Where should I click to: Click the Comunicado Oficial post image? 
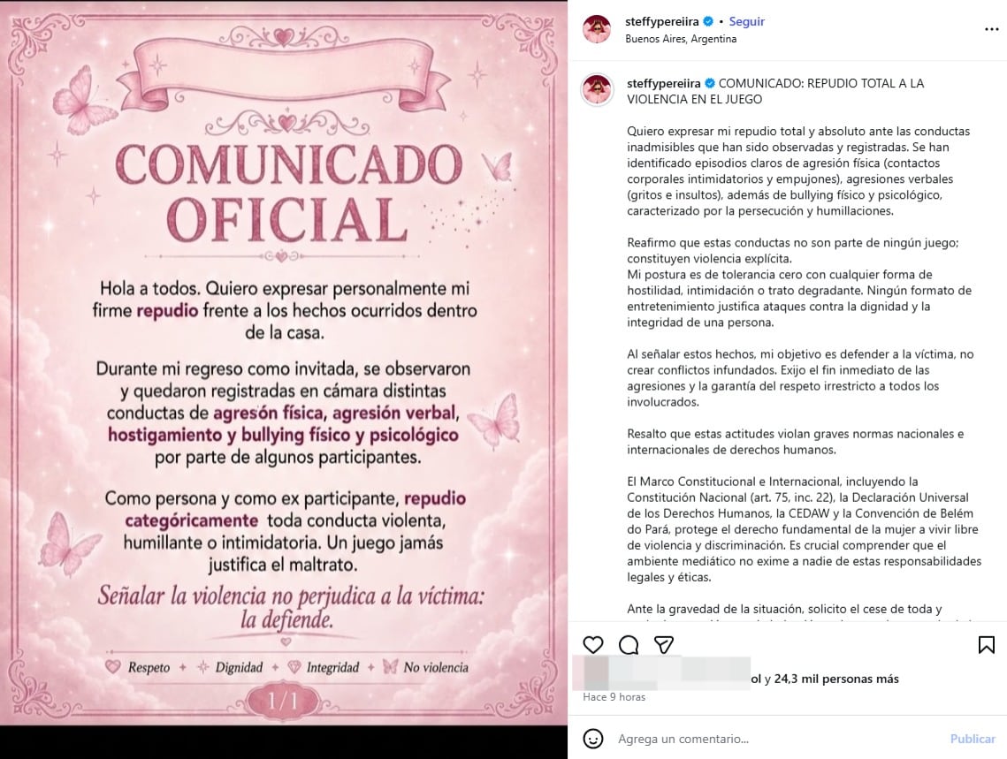click(283, 363)
